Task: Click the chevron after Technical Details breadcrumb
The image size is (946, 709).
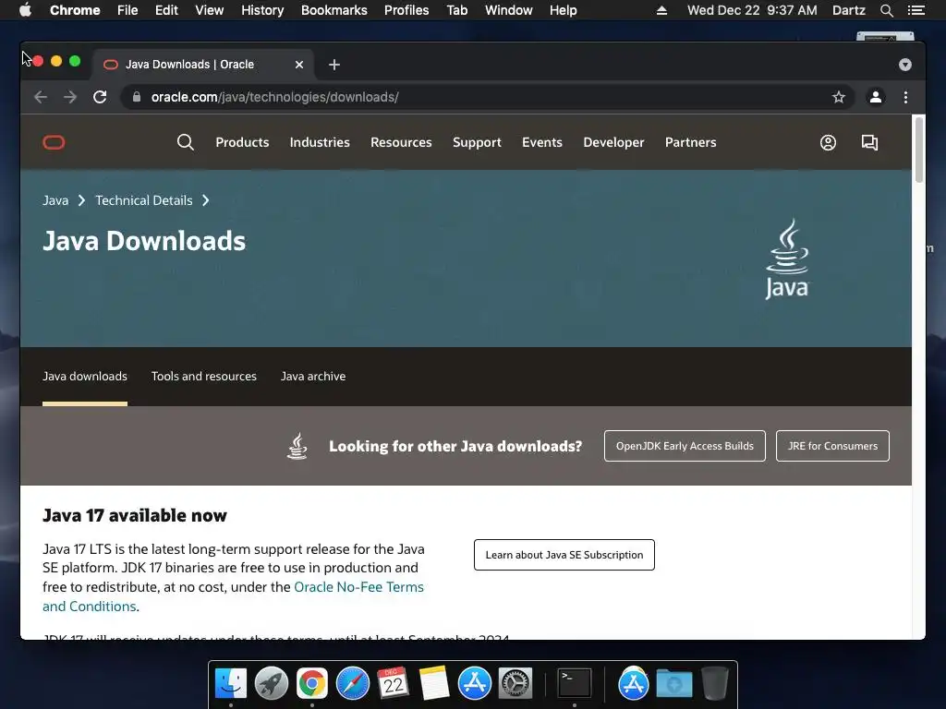Action: coord(206,200)
